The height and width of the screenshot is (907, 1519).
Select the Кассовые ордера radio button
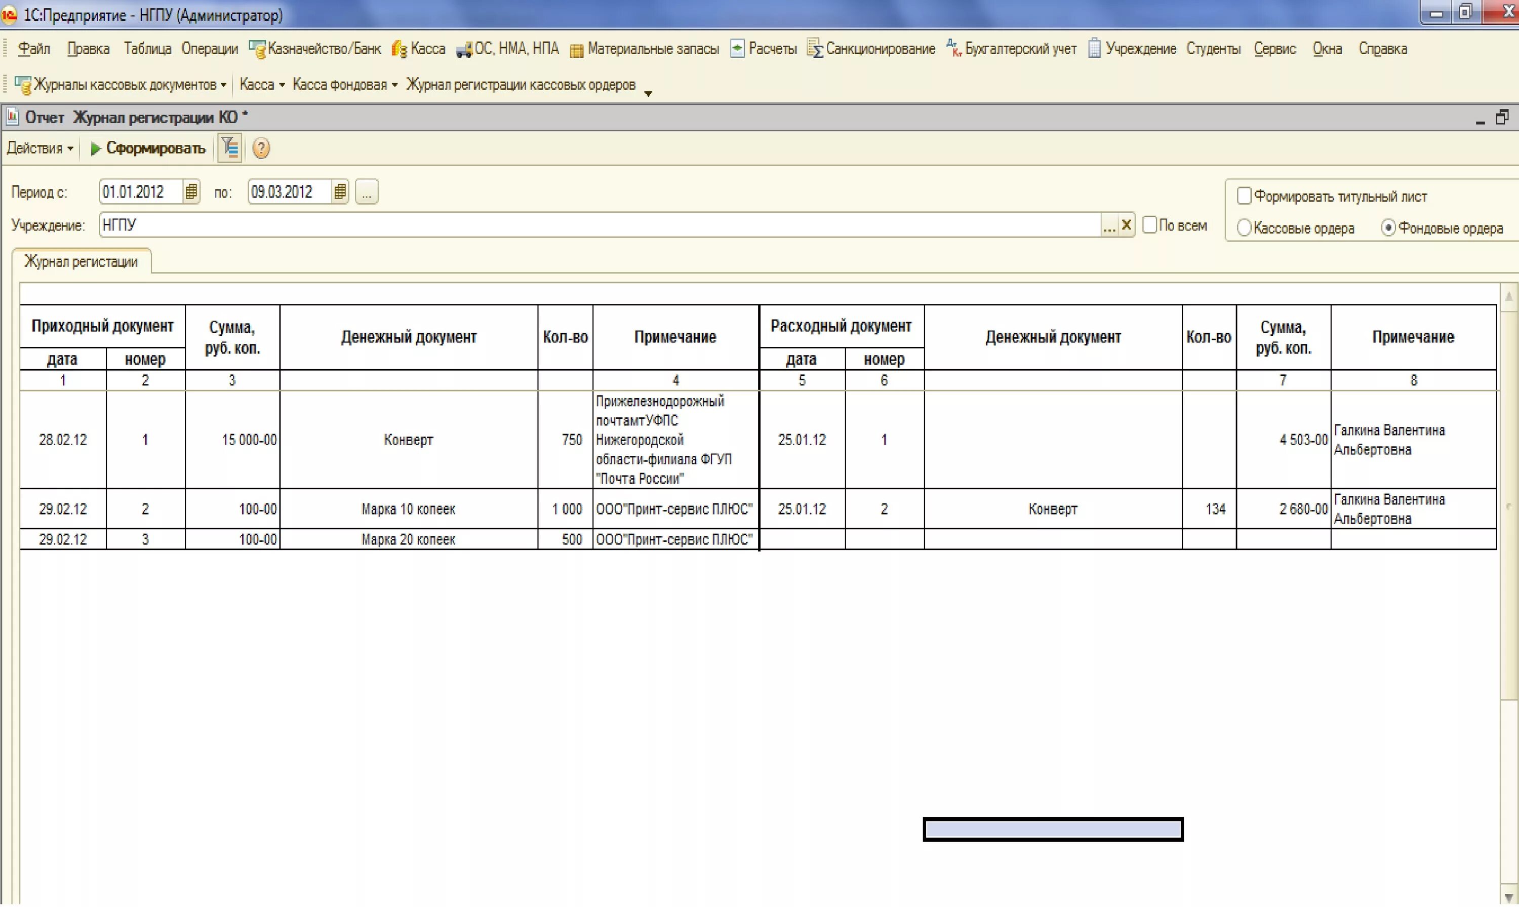pos(1244,228)
